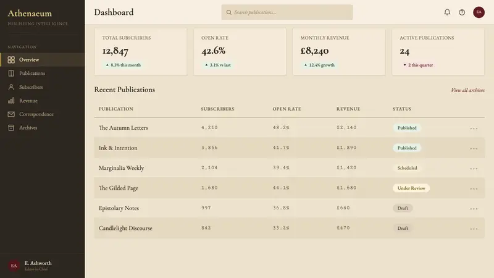Open the View all archives link

coord(467,90)
